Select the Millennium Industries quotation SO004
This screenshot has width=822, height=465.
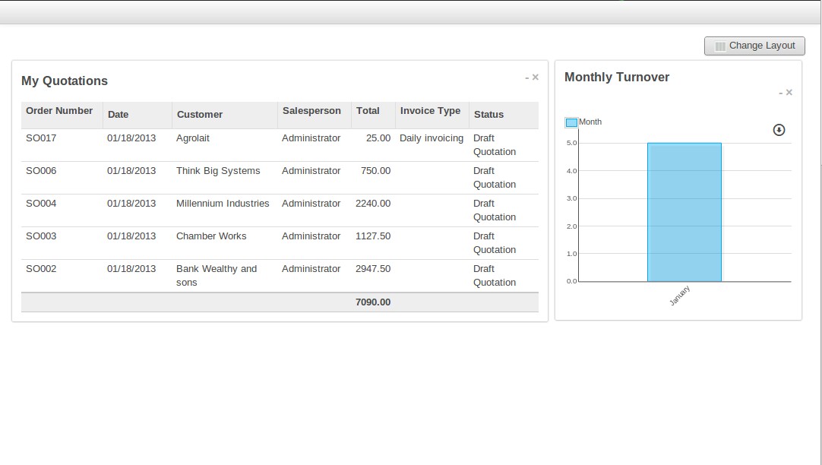click(223, 204)
